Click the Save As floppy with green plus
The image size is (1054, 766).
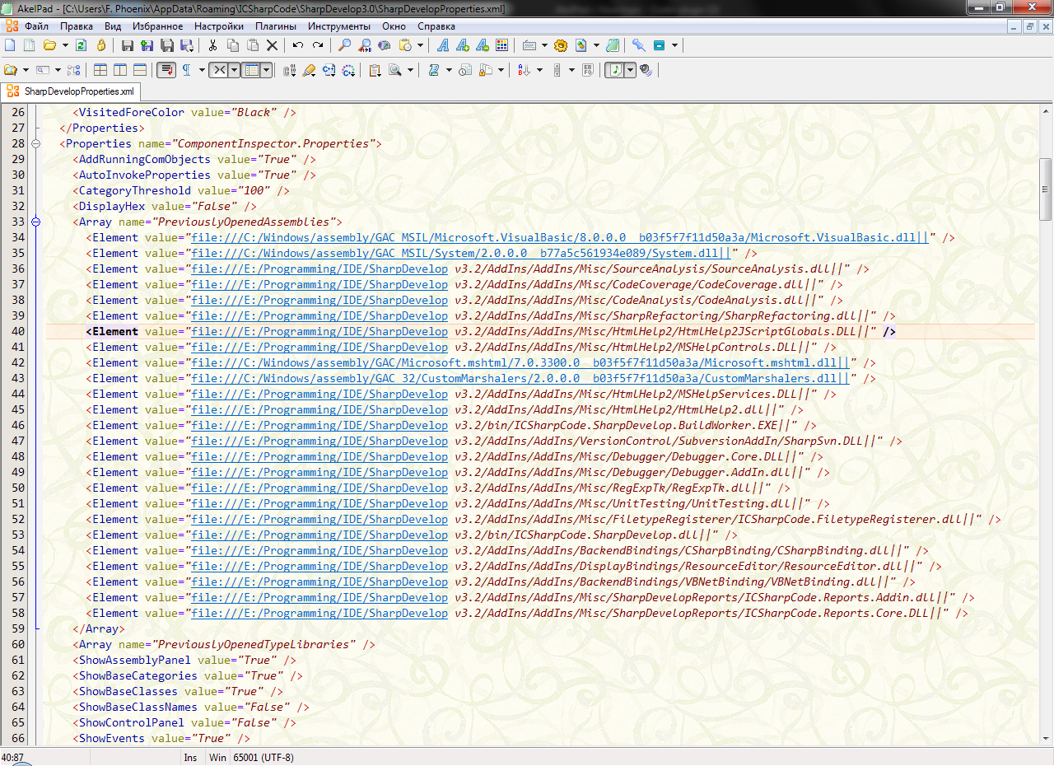(147, 45)
